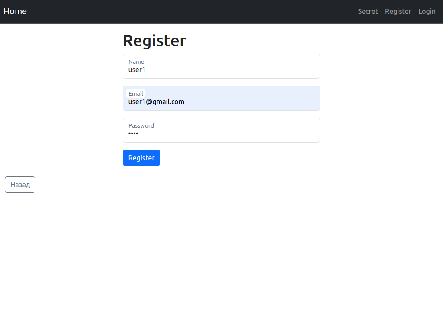Place cursor in the user1 name text
The image size is (443, 332).
point(137,70)
